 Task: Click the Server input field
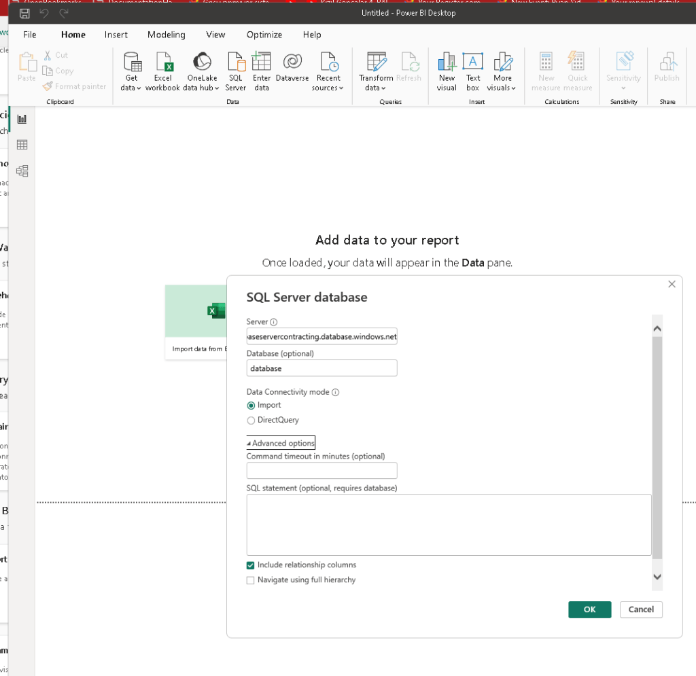[321, 336]
